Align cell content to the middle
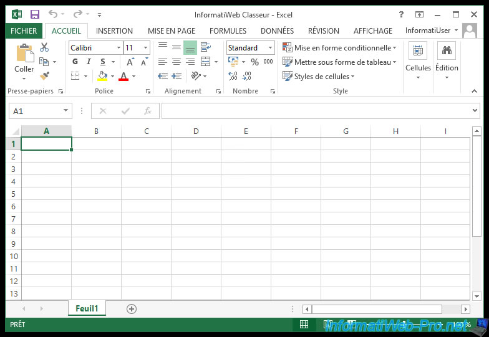The image size is (489, 337). click(x=177, y=47)
